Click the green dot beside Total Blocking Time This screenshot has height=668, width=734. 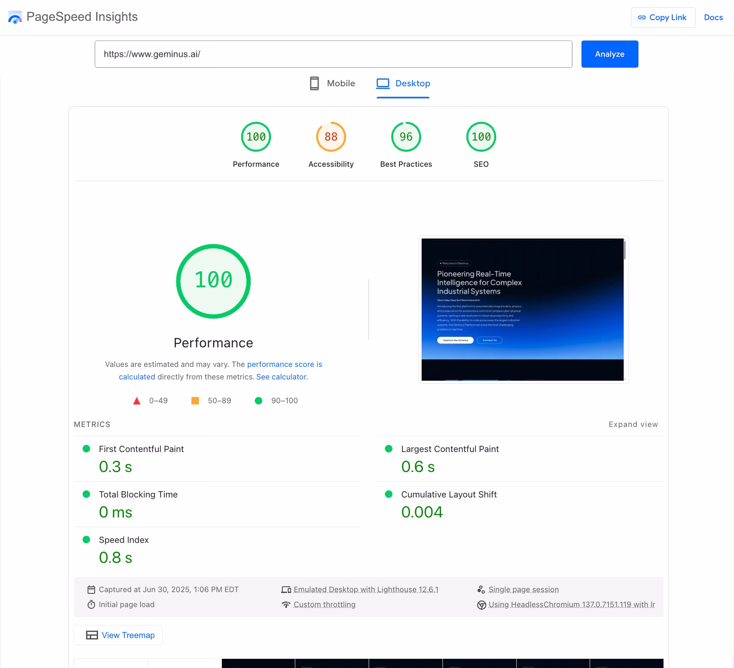coord(86,494)
